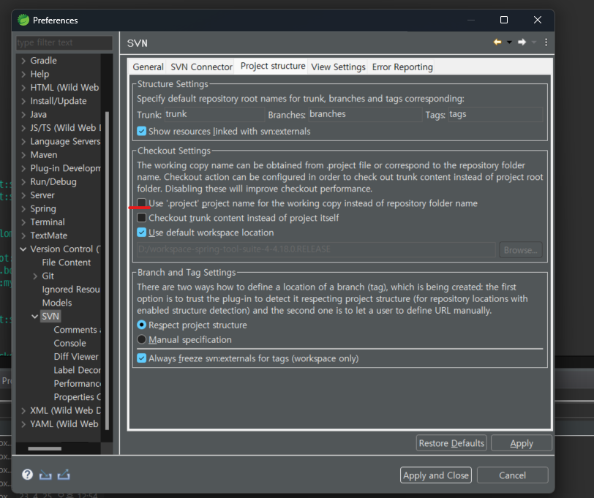Close the Preferences dialog window
The height and width of the screenshot is (498, 594).
(x=538, y=20)
